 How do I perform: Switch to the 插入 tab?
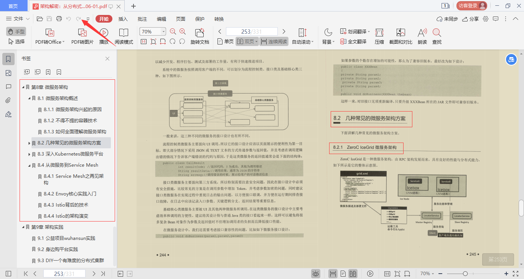(x=123, y=19)
